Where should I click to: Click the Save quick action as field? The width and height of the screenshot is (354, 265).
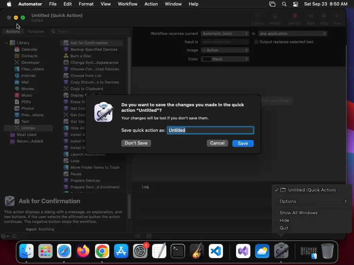tap(211, 130)
